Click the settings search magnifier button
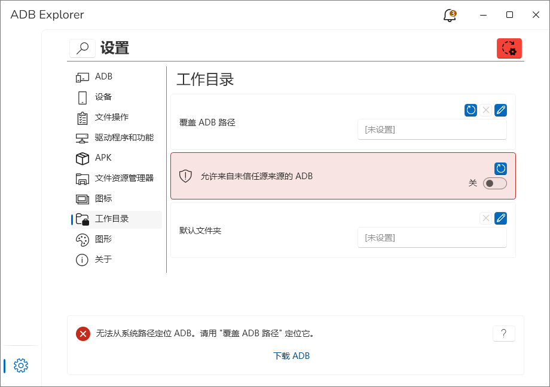Viewport: 550px width, 387px height. (x=82, y=48)
